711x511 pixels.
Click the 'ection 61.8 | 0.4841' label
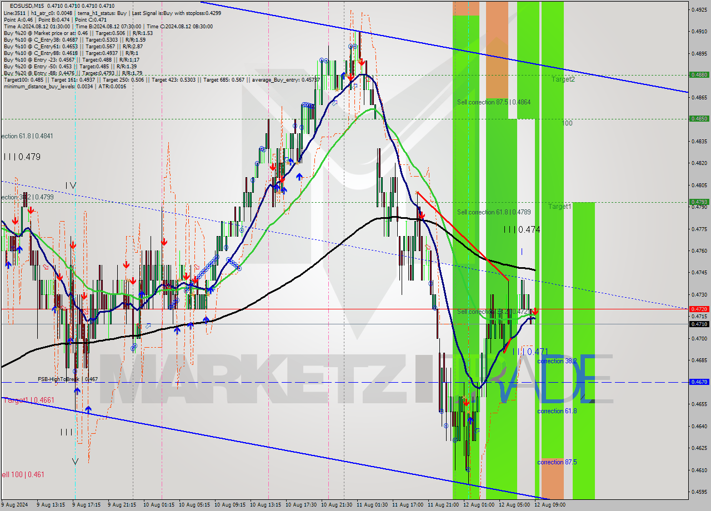tap(27, 136)
